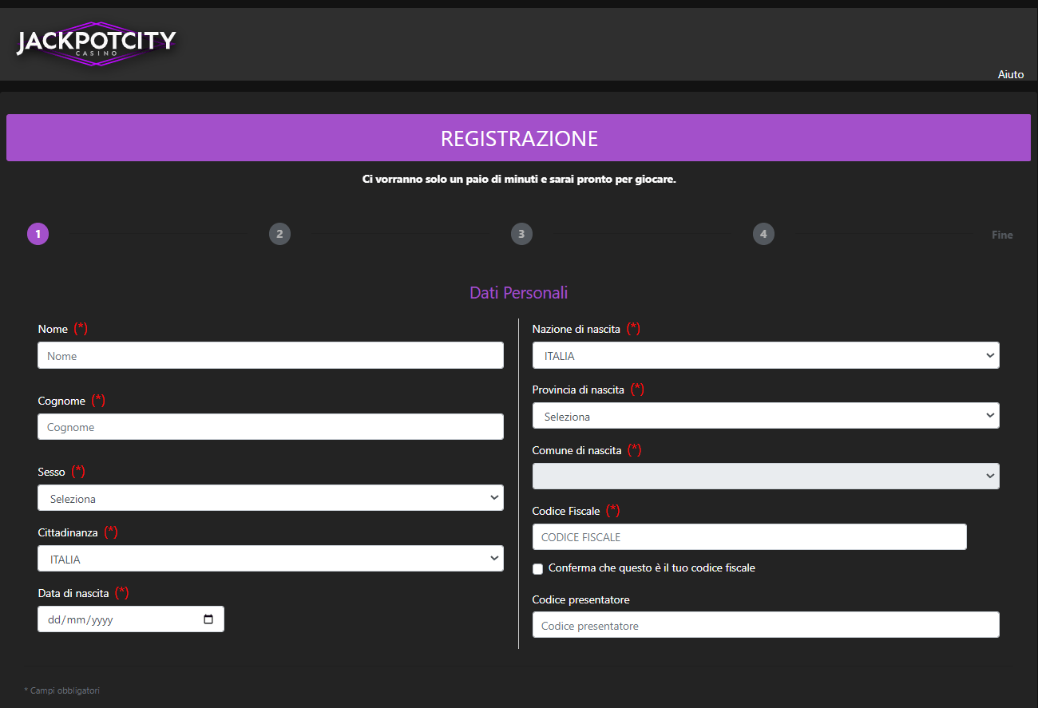Click step 4 progress indicator
1038x708 pixels.
click(x=763, y=234)
